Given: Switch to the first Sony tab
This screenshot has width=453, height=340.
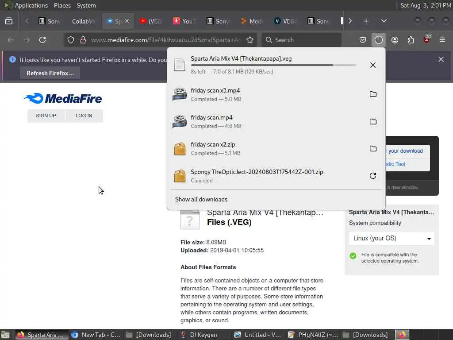Looking at the screenshot, I should tap(50, 21).
